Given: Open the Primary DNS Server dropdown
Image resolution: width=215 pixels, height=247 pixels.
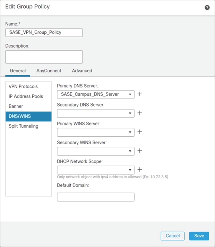Looking at the screenshot, I should tap(96, 94).
